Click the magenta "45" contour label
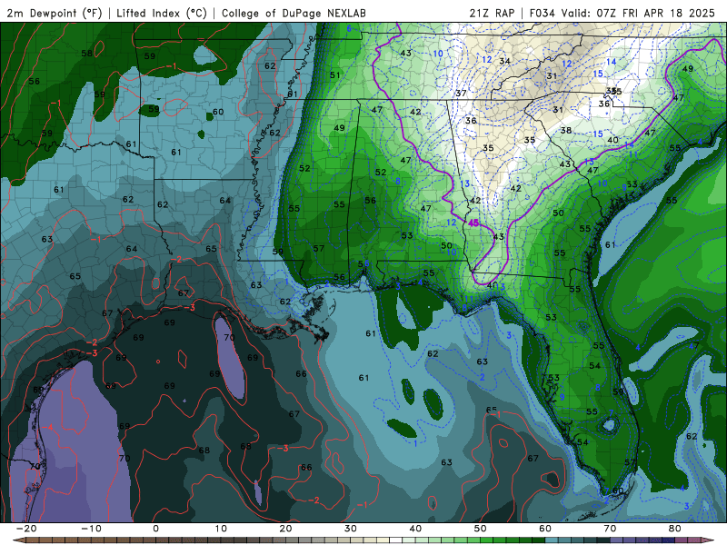This screenshot has height=545, width=727. click(473, 223)
